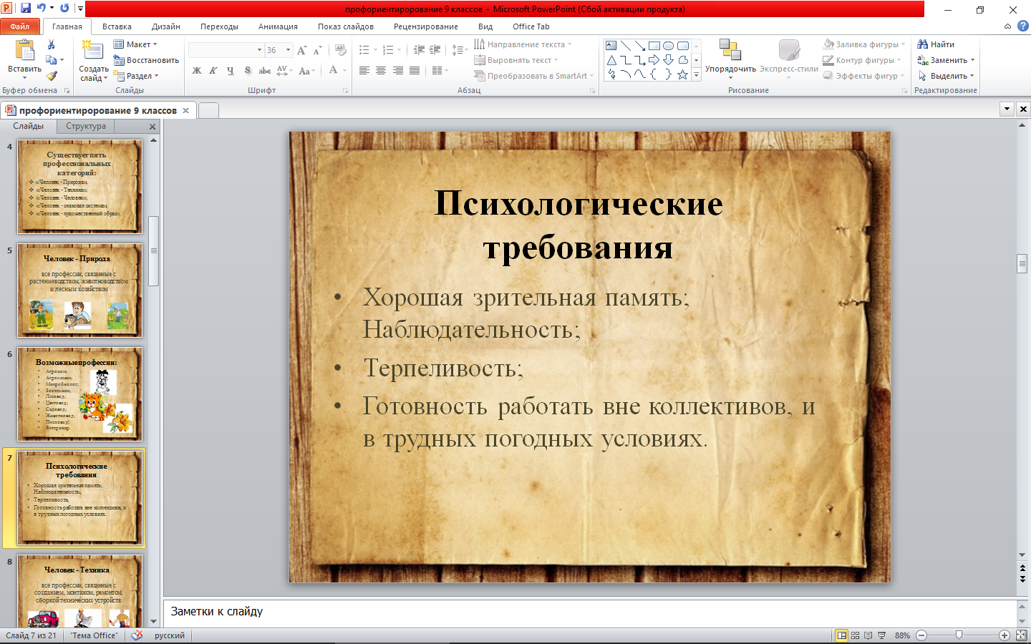Open the font color A dropdown

coord(345,70)
